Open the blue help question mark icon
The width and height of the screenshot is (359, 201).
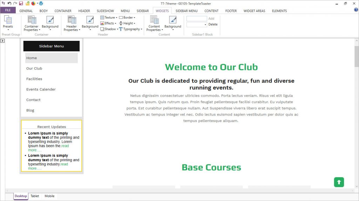tap(356, 10)
